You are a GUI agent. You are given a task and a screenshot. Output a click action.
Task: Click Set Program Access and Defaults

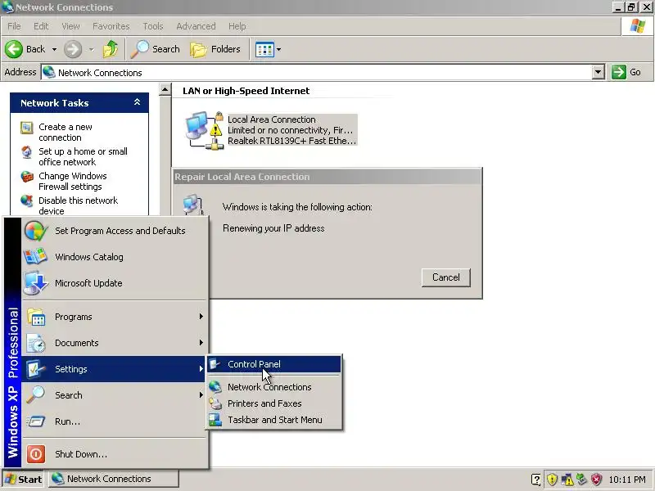point(115,231)
